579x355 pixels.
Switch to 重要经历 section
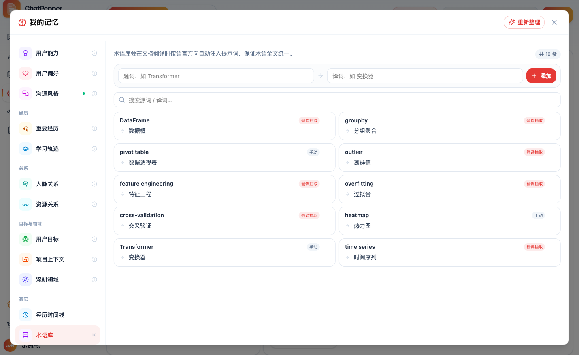coord(57,128)
